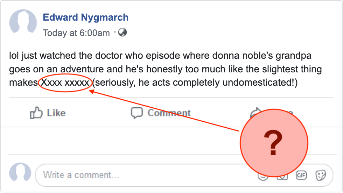Screen dimensions: 343x193
Task: Open the GIF picker icon
Action: tap(301, 175)
